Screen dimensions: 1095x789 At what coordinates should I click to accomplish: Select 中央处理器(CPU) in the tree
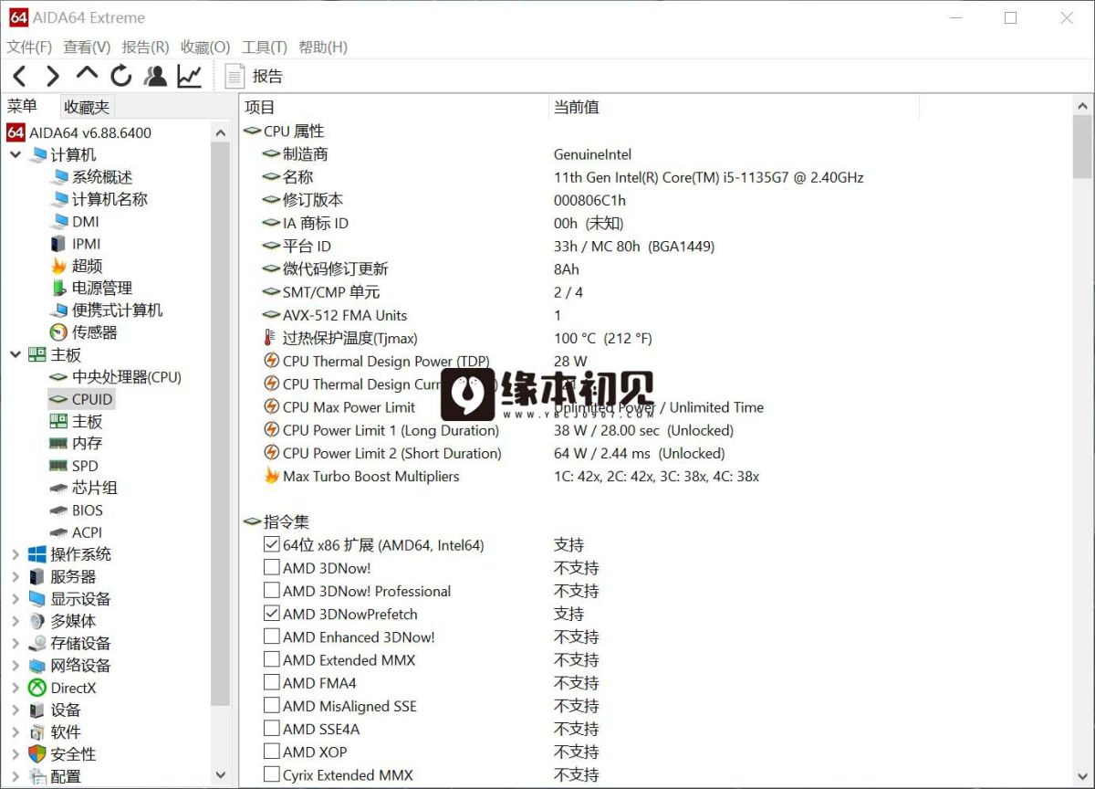(x=115, y=376)
